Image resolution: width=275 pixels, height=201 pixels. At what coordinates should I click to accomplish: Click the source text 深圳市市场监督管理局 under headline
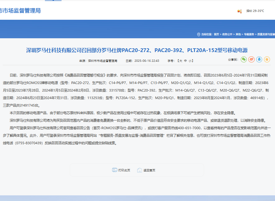(103, 61)
